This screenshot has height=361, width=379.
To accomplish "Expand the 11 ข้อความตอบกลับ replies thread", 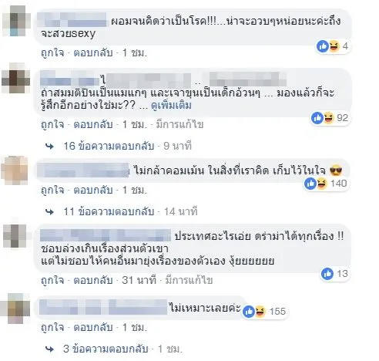I will [x=109, y=211].
